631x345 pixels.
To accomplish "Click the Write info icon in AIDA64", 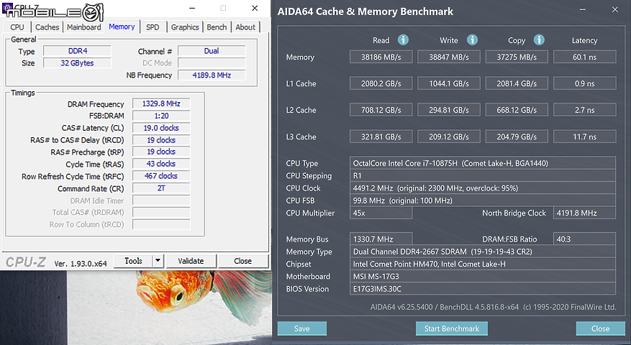I will [472, 40].
